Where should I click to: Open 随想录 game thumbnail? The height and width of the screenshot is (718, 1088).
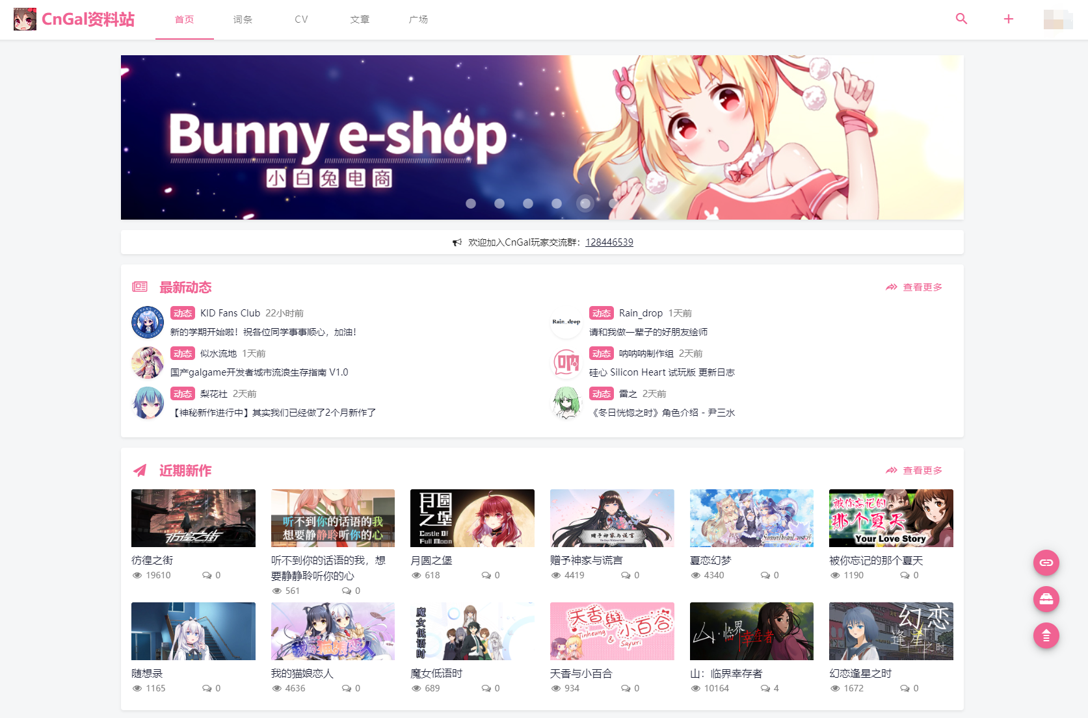tap(193, 631)
